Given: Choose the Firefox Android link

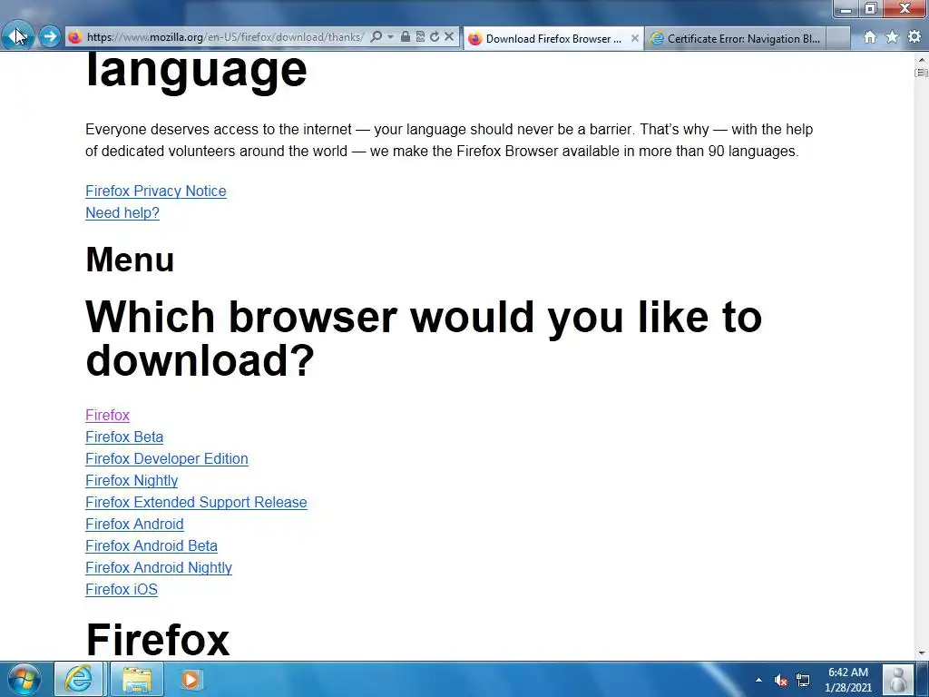Looking at the screenshot, I should (x=134, y=524).
